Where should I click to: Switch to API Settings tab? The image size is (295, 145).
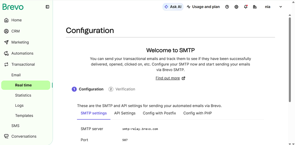(125, 113)
